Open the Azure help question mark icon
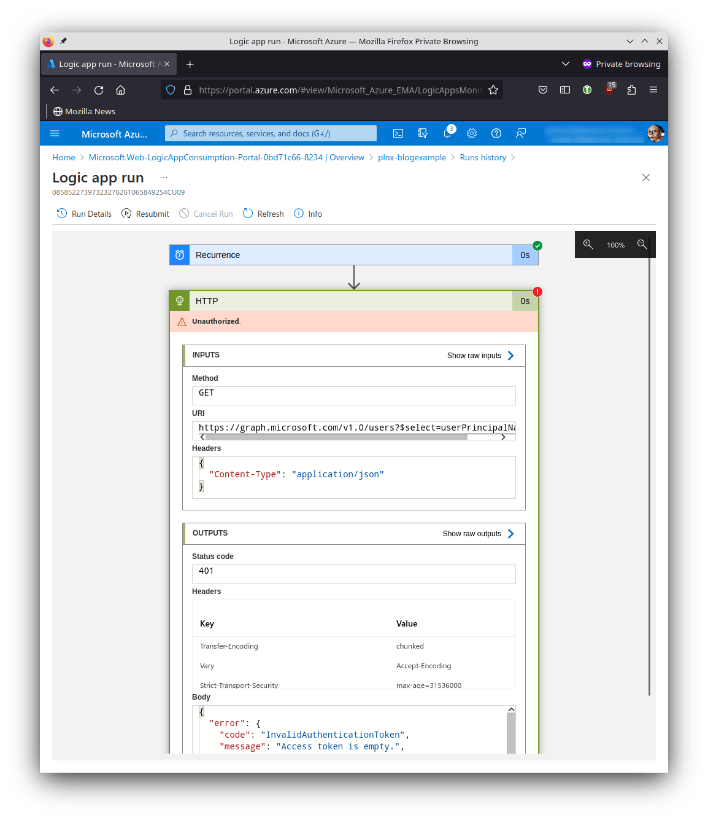708x820 pixels. coord(496,133)
